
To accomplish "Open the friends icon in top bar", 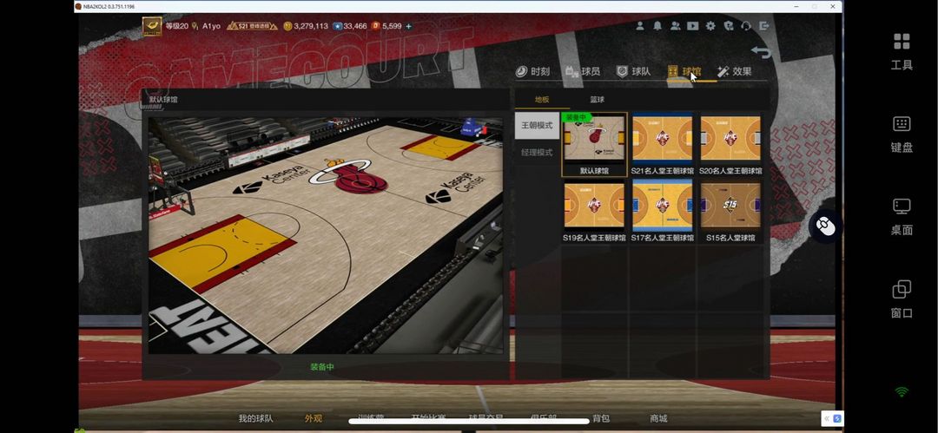I will (675, 26).
